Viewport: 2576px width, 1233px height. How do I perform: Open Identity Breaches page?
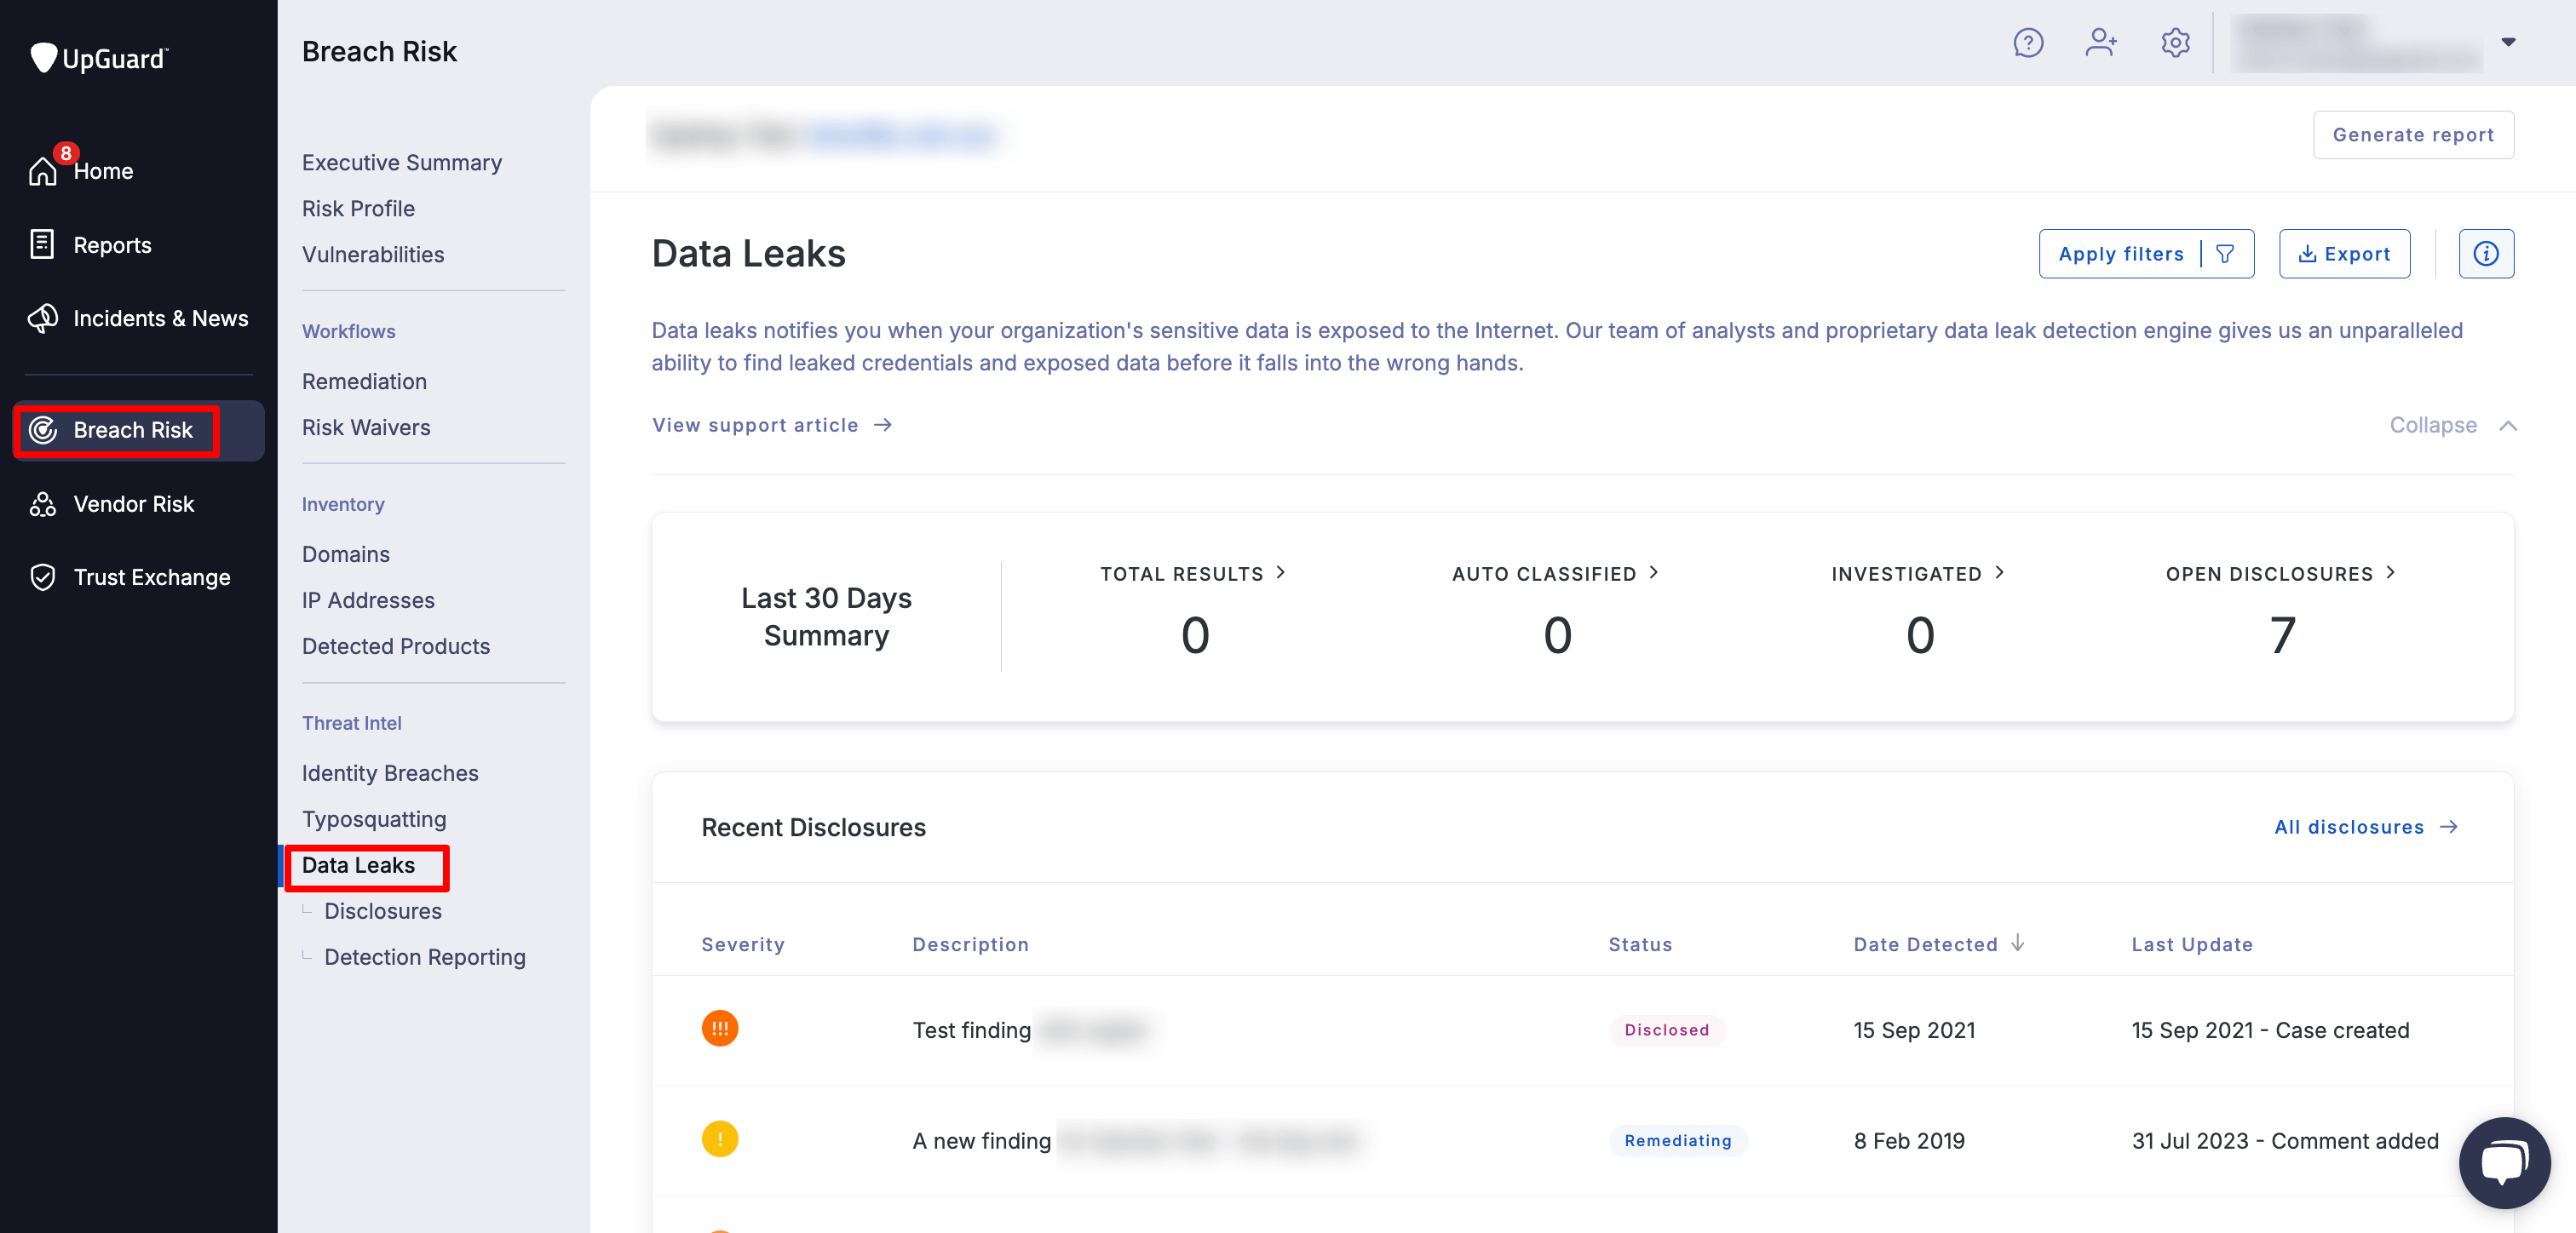point(390,773)
